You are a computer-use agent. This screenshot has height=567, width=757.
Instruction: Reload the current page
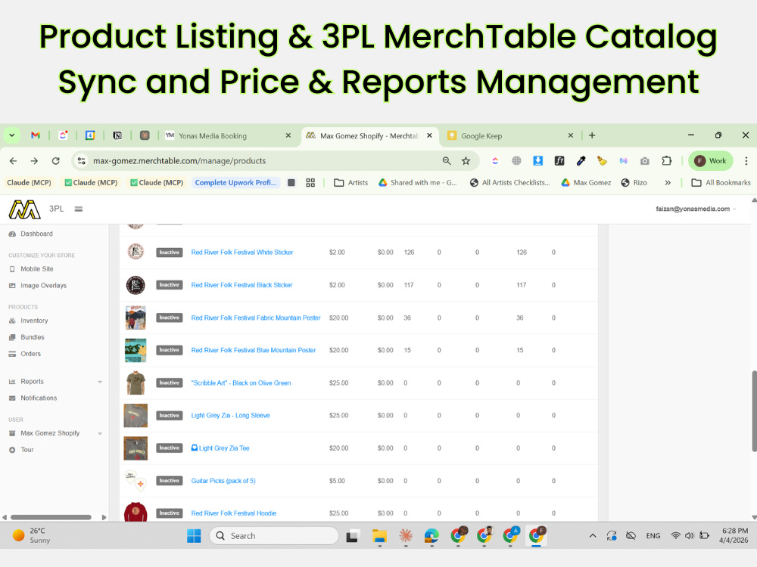tap(55, 161)
